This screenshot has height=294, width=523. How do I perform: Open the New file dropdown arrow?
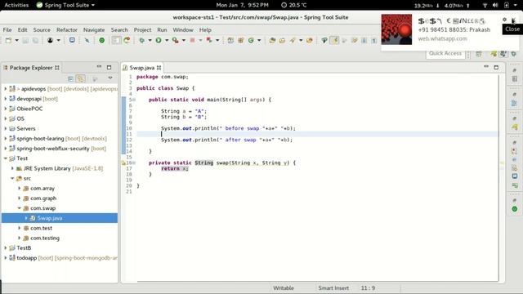pos(16,40)
